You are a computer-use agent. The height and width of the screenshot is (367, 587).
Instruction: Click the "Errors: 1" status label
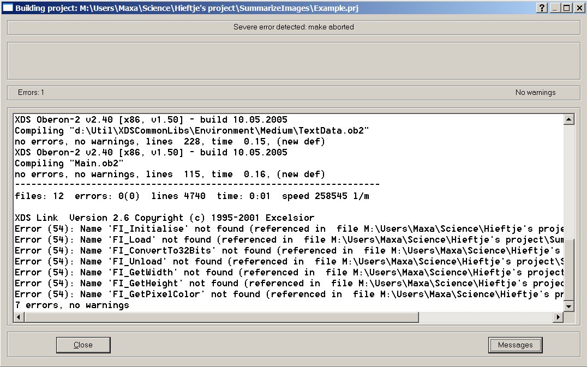[31, 93]
